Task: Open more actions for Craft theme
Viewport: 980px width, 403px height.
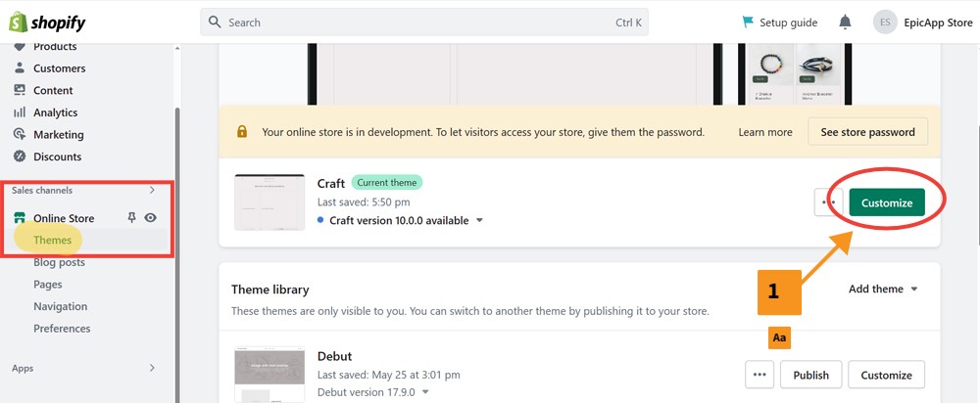Action: pyautogui.click(x=829, y=202)
